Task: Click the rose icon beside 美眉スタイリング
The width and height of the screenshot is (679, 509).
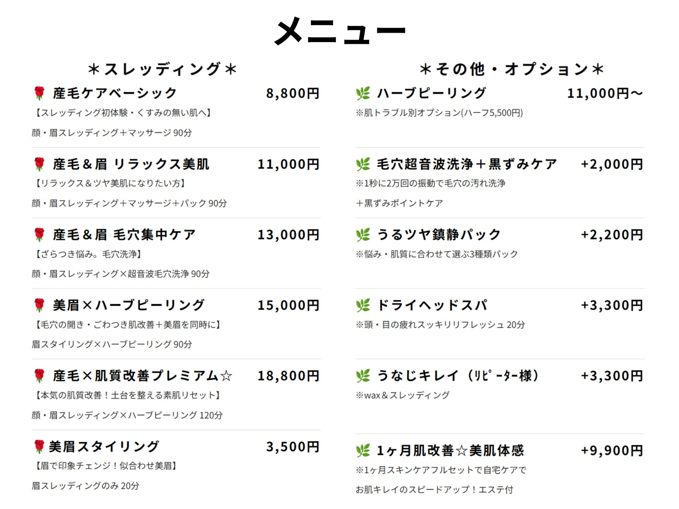Action: [40, 447]
